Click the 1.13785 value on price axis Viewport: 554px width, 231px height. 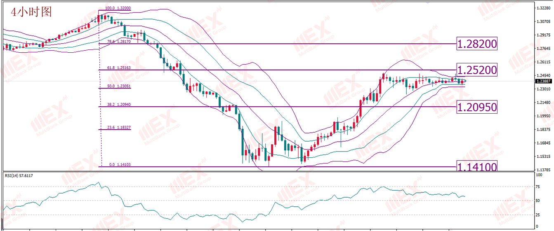click(543, 170)
